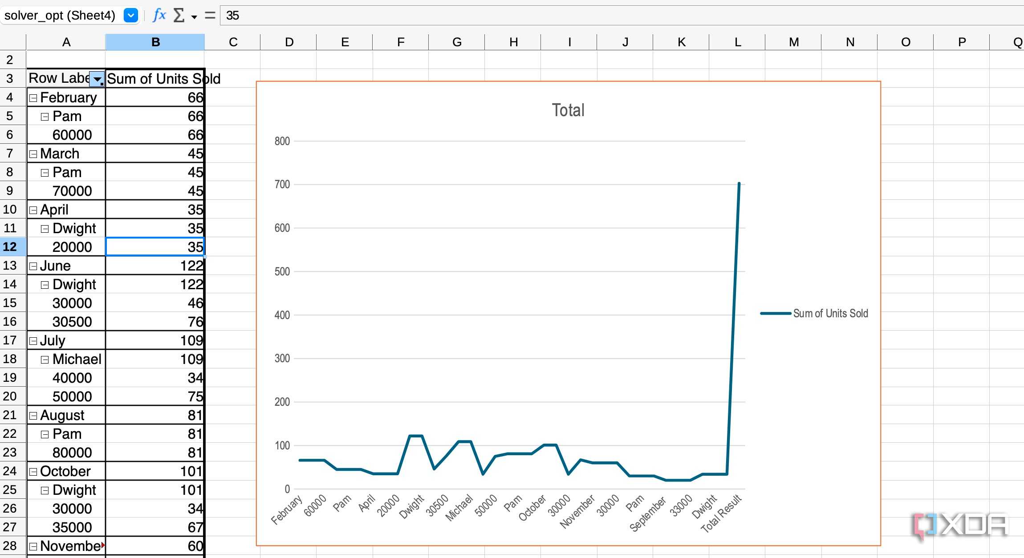The width and height of the screenshot is (1024, 558).
Task: Select column B header
Action: [155, 42]
